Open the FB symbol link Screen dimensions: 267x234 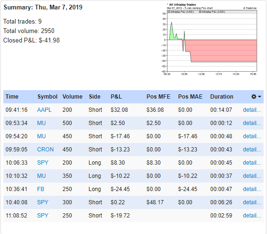tap(41, 189)
